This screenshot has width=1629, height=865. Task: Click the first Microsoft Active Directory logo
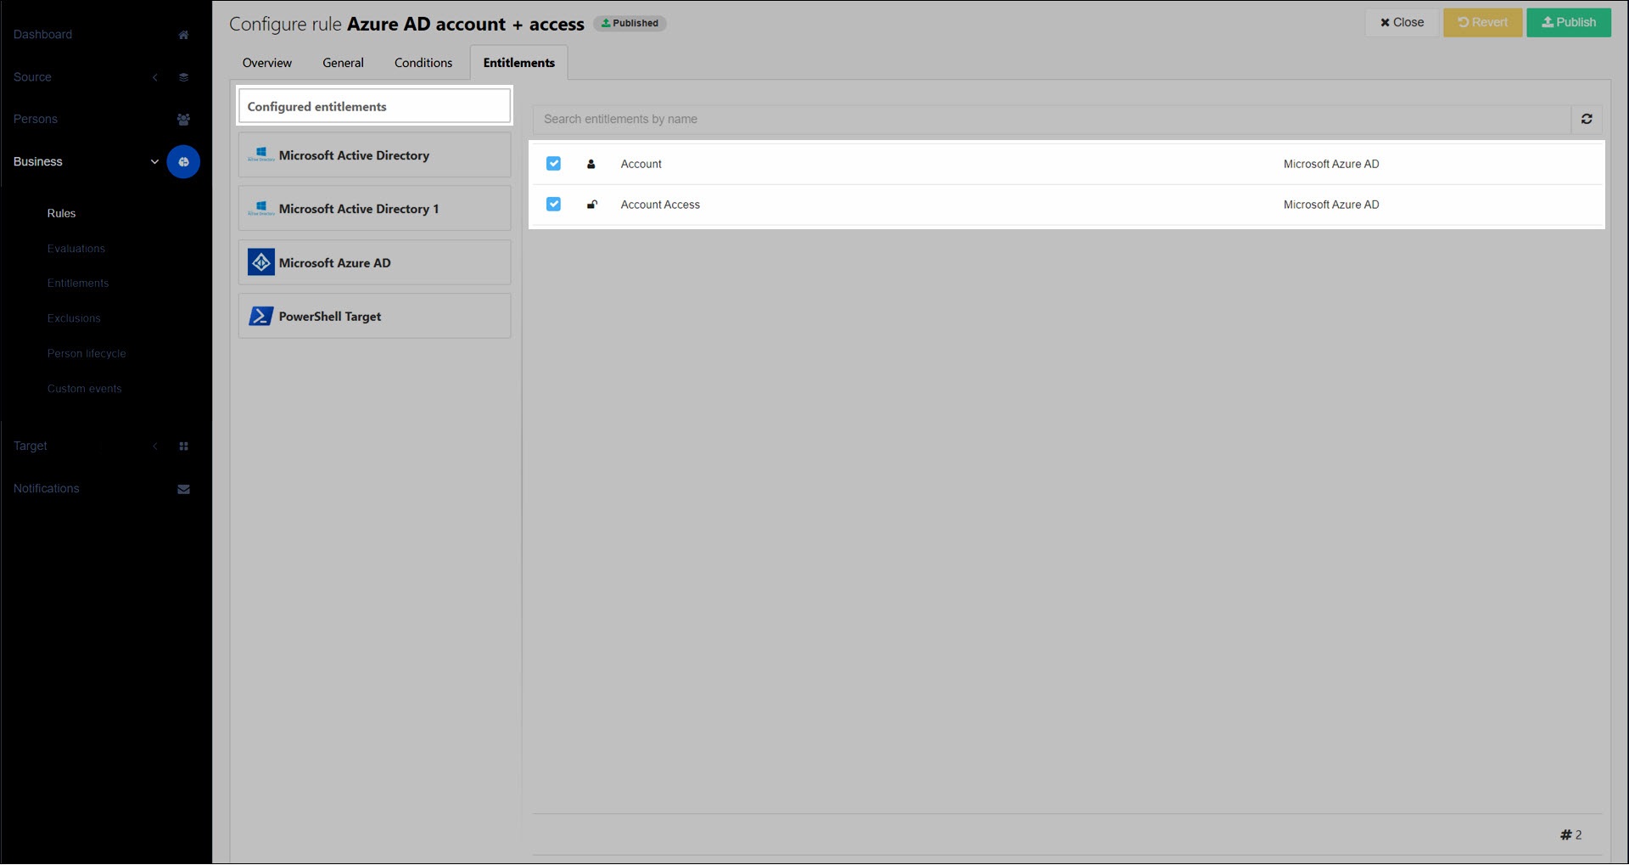coord(261,155)
